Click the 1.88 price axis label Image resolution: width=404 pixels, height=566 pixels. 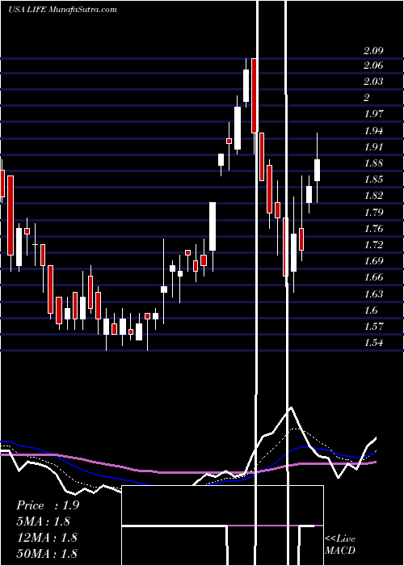(373, 163)
